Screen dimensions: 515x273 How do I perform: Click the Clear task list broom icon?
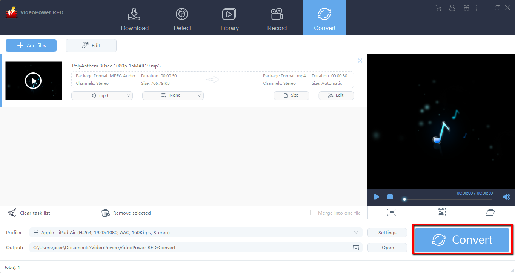pyautogui.click(x=12, y=213)
